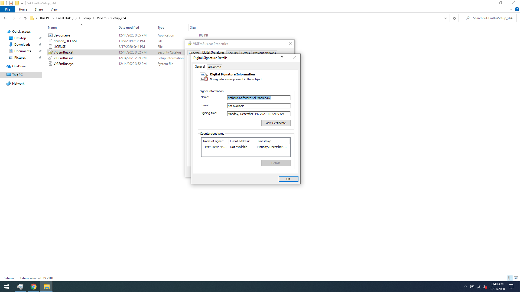Click the Search ViGEmBusSetup_x64 box

(489, 18)
